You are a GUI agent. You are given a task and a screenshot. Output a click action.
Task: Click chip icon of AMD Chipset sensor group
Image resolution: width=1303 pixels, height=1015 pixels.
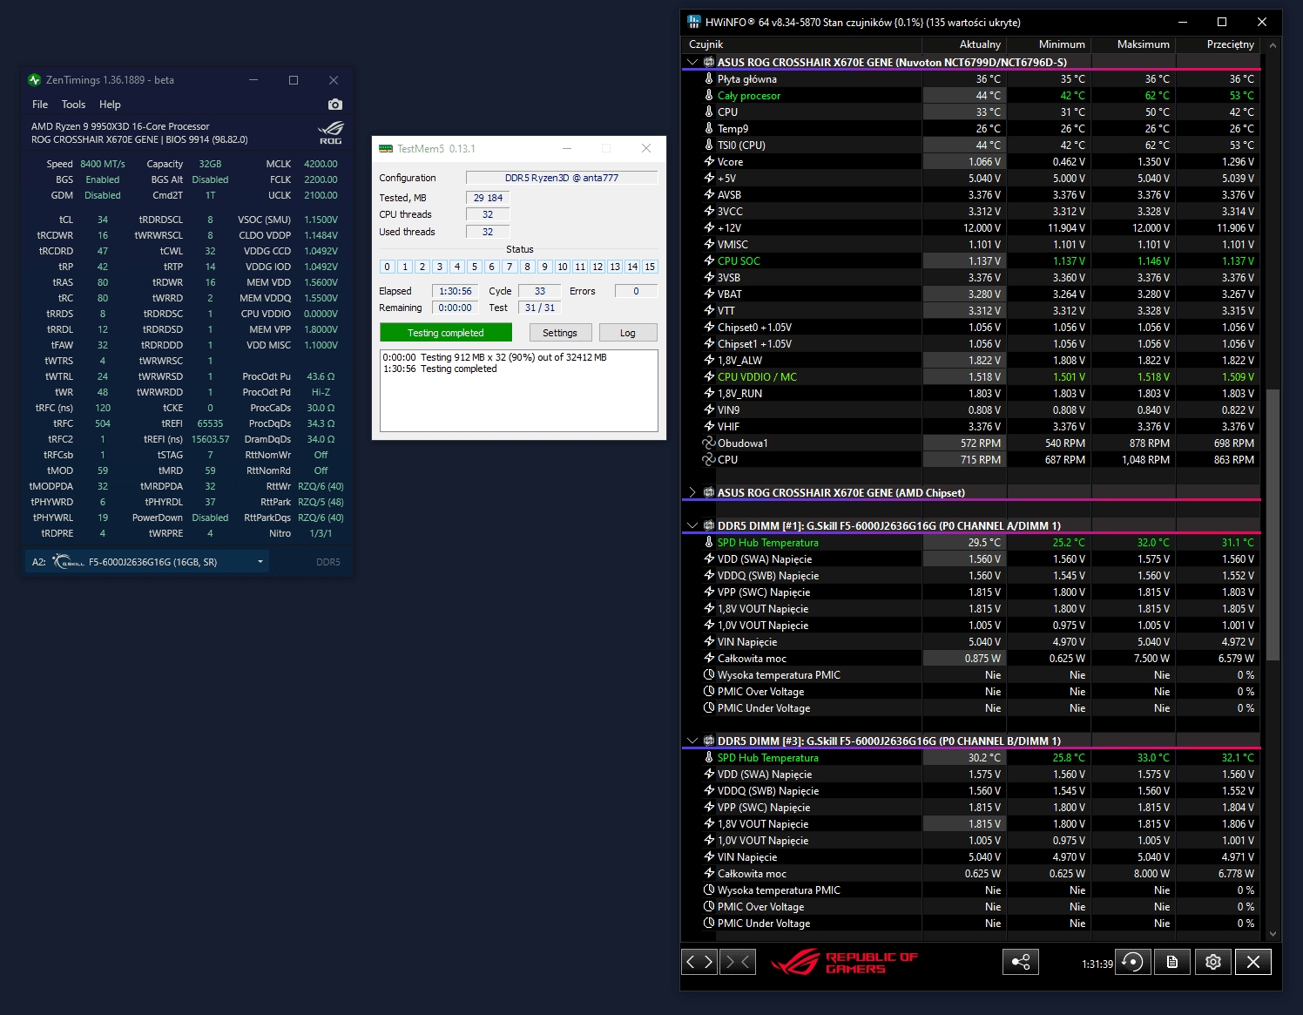709,492
